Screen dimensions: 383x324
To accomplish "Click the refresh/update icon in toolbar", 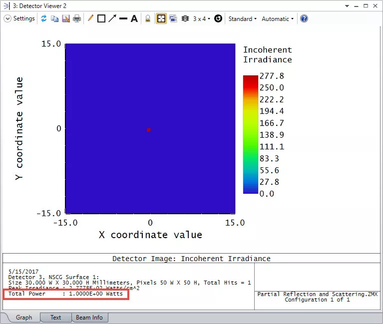I will point(44,18).
